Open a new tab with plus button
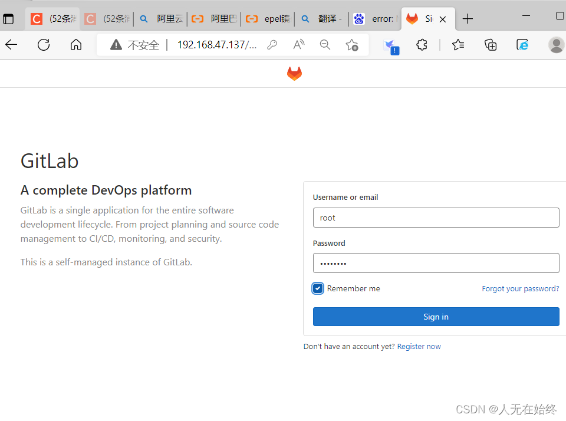This screenshot has height=421, width=566. click(468, 19)
